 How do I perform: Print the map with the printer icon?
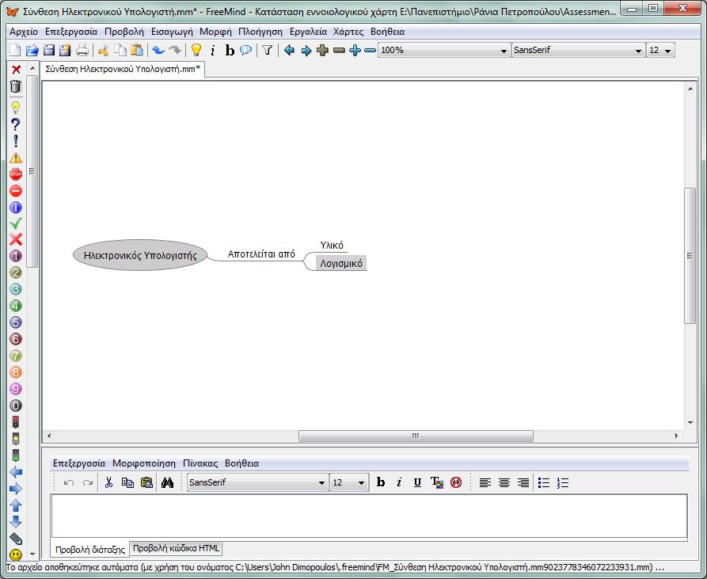[x=82, y=50]
